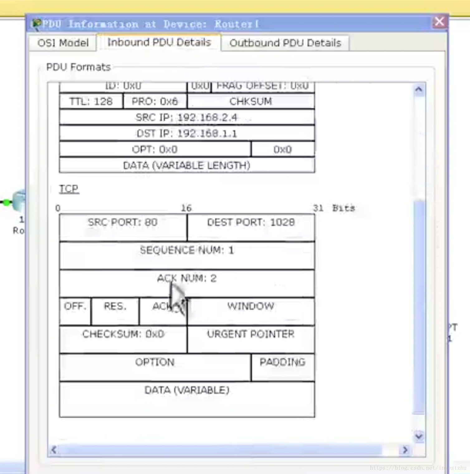Screen dimensions: 470x474
Task: Click DATA (VARIABLE LENGTH) field
Action: [187, 165]
